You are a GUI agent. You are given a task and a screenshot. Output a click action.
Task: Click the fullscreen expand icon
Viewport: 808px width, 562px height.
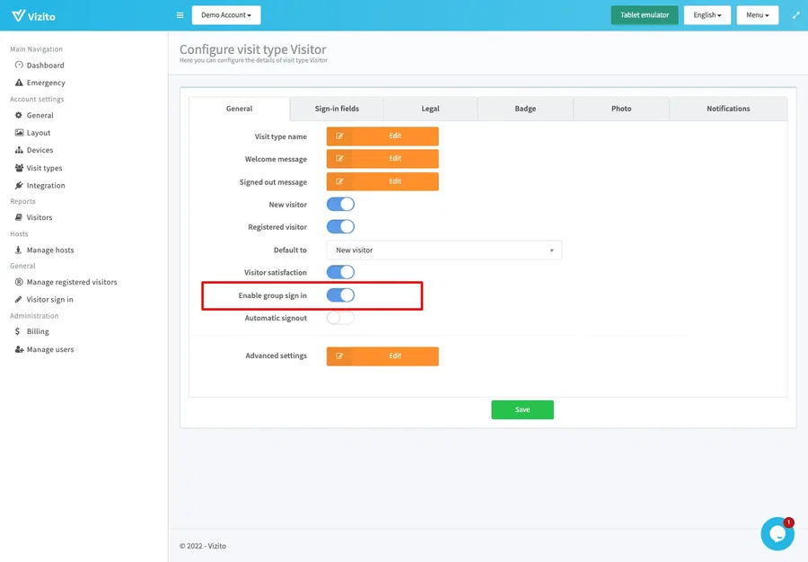point(795,15)
